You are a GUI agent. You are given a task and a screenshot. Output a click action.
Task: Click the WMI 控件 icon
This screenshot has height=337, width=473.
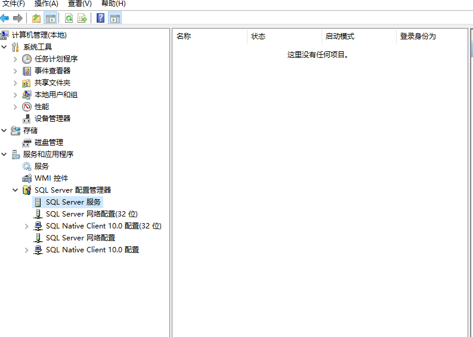(27, 178)
